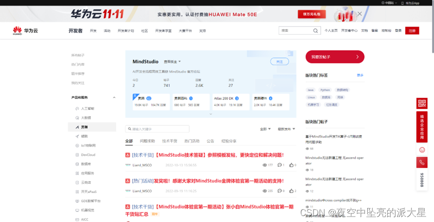Click the red 注册 button
This screenshot has height=222, width=434.
click(x=412, y=30)
